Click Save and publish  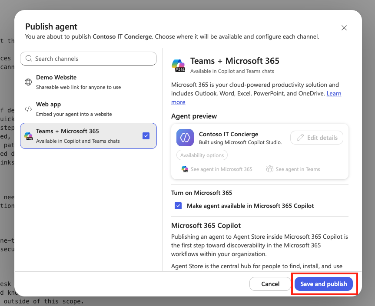(324, 284)
